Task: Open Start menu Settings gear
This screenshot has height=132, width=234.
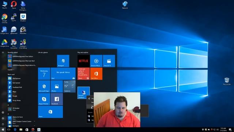Action: (3, 118)
